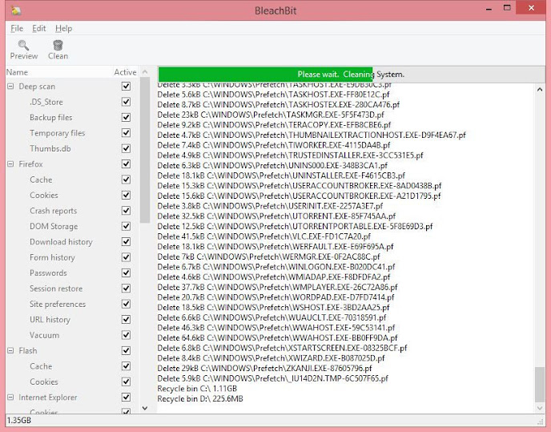Screen dimensions: 551x432
Task: Uncheck the .DS_Store checkbox
Action: [x=126, y=102]
